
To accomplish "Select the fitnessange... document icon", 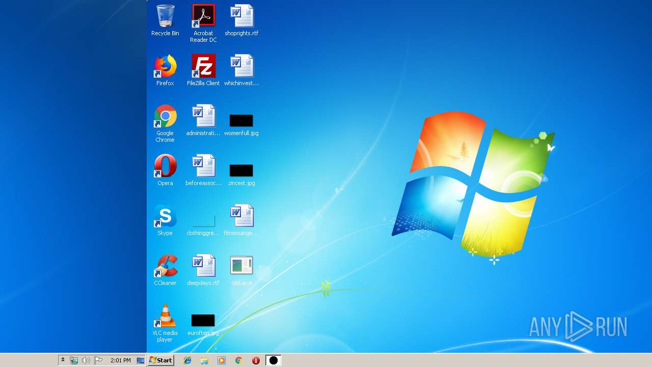I will click(x=241, y=220).
